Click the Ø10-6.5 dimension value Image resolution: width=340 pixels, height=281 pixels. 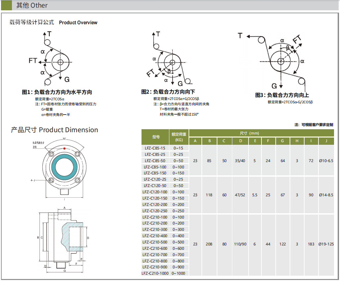(326, 161)
